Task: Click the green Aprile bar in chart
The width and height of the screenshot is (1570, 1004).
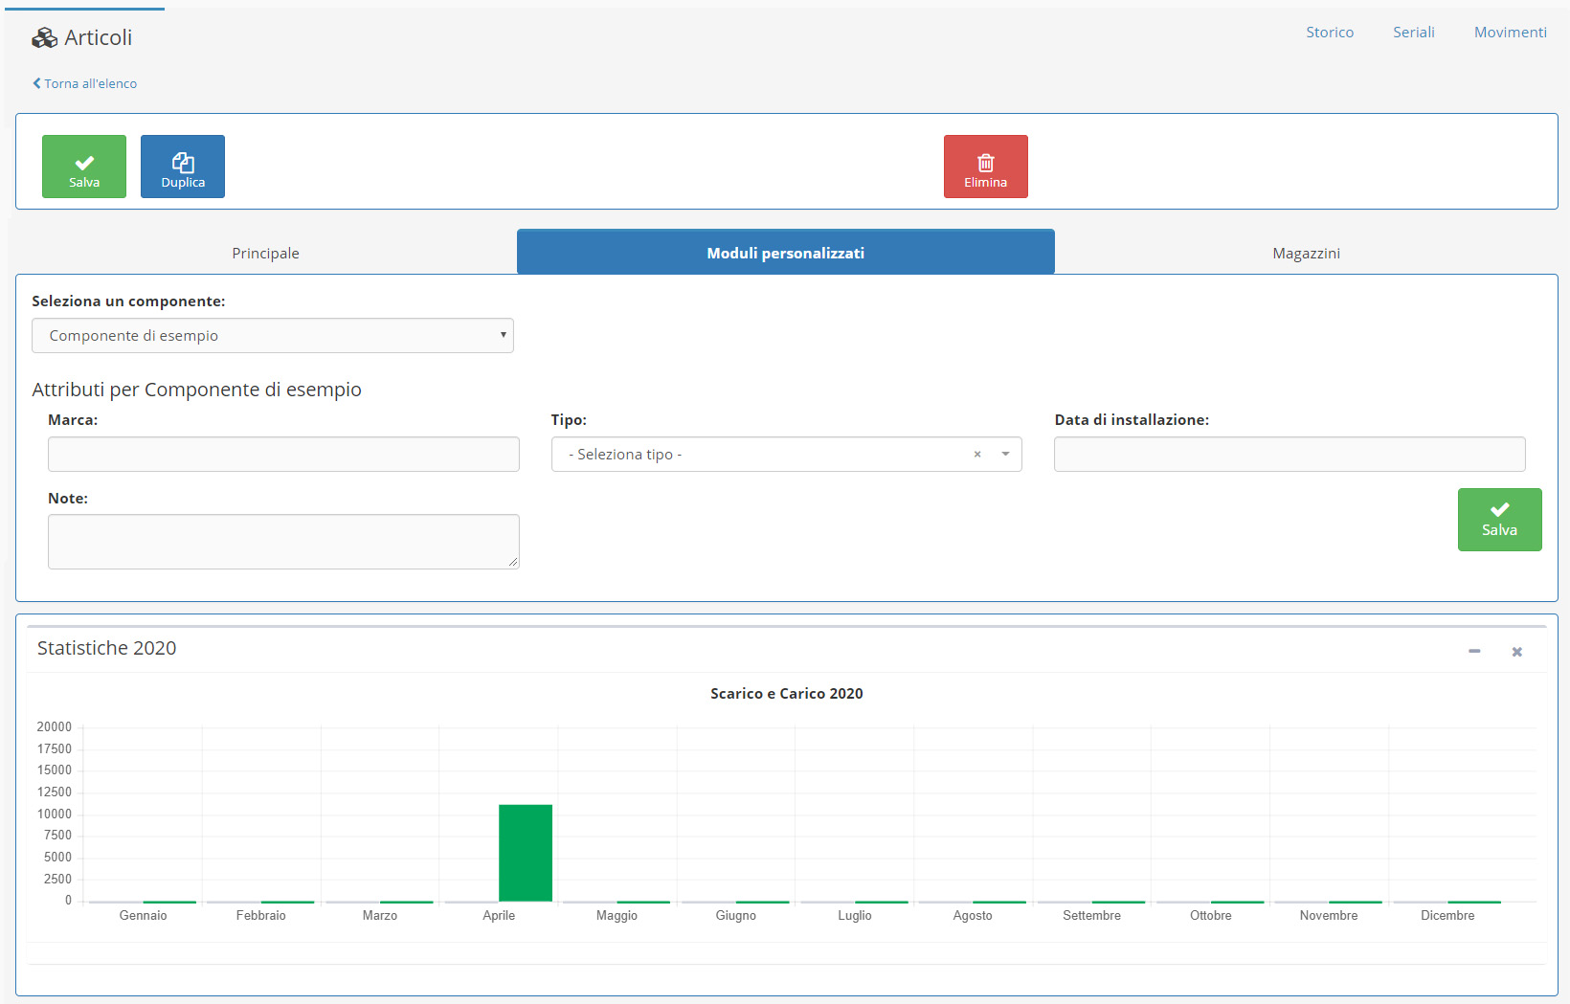Action: tap(526, 853)
